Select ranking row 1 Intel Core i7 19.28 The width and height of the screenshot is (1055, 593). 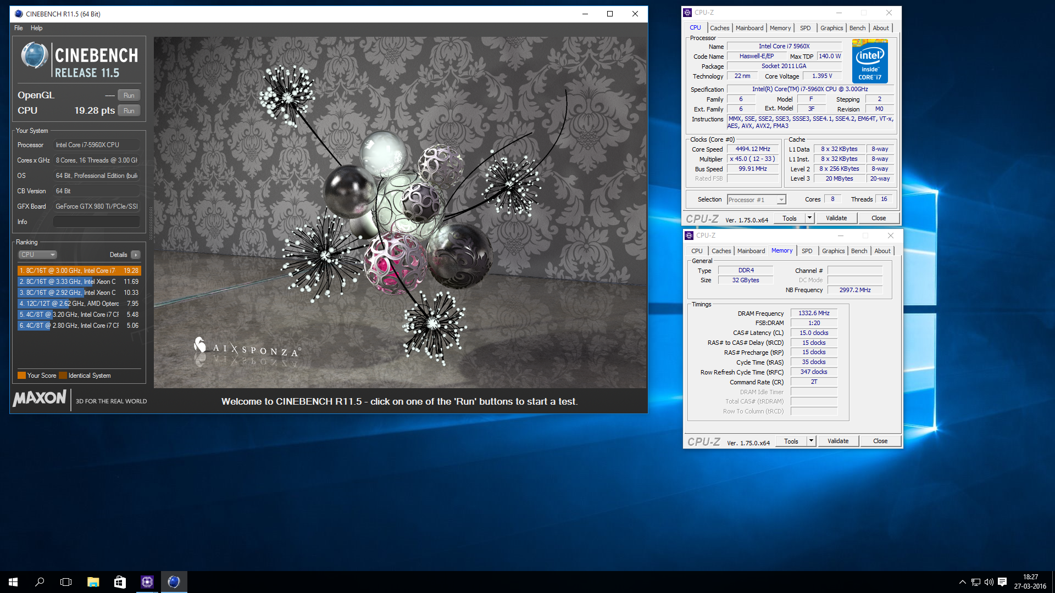point(79,271)
